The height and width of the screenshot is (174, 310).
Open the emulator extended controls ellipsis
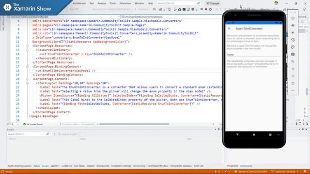[293, 90]
